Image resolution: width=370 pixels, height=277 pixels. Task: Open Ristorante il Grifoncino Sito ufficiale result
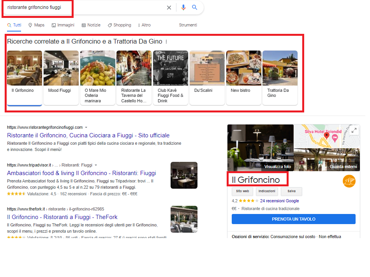pyautogui.click(x=88, y=135)
